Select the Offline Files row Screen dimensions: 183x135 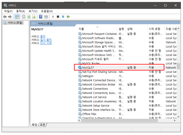point(127,114)
